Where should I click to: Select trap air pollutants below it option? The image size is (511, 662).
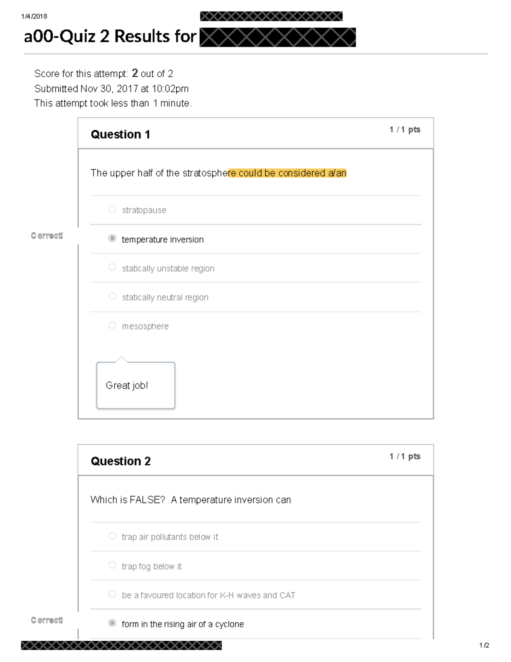(112, 535)
